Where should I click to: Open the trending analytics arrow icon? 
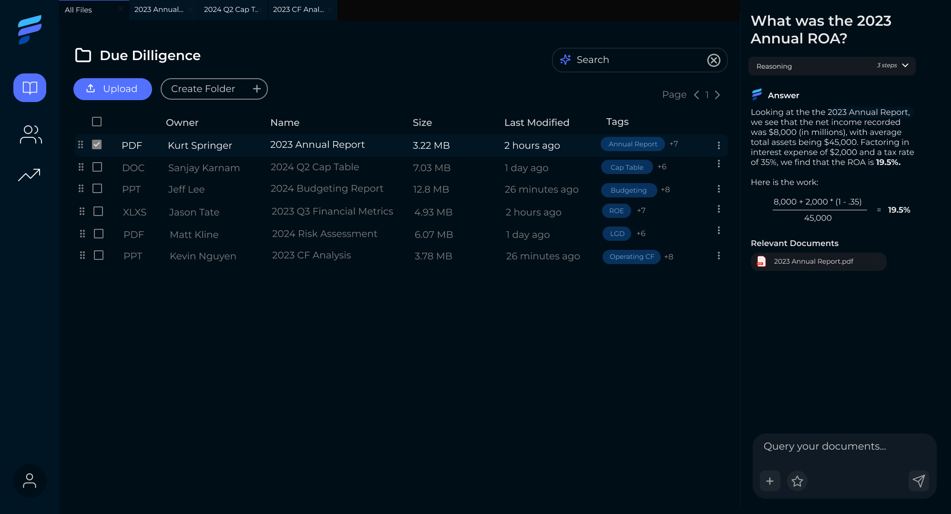[x=29, y=175]
